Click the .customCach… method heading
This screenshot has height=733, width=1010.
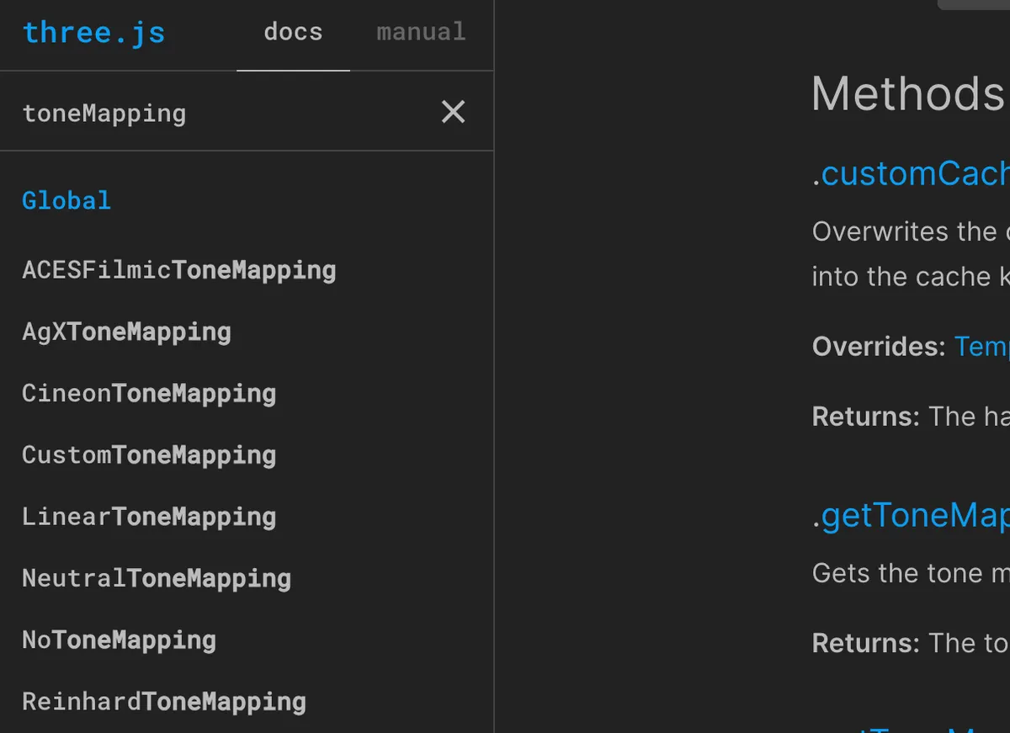pyautogui.click(x=911, y=173)
